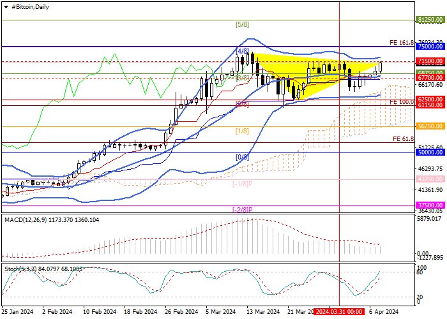The image size is (447, 319).
Task: Click the 26 Feb 2024 date label
Action: [x=181, y=311]
